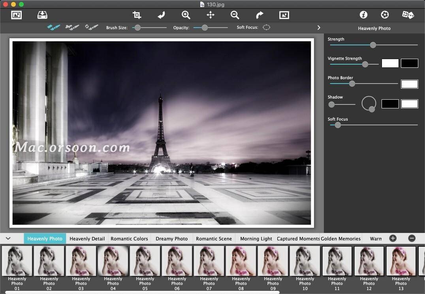425x294 pixels.
Task: Roll the random preset dice icon
Action: click(x=408, y=15)
